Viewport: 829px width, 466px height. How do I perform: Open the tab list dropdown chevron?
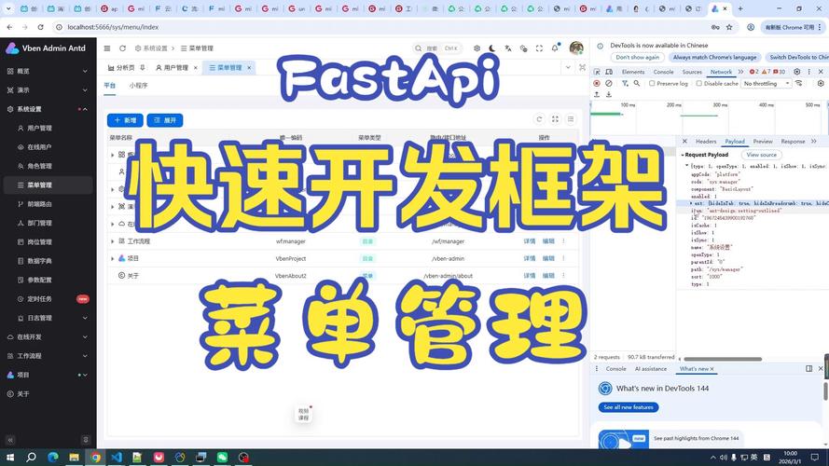point(568,68)
